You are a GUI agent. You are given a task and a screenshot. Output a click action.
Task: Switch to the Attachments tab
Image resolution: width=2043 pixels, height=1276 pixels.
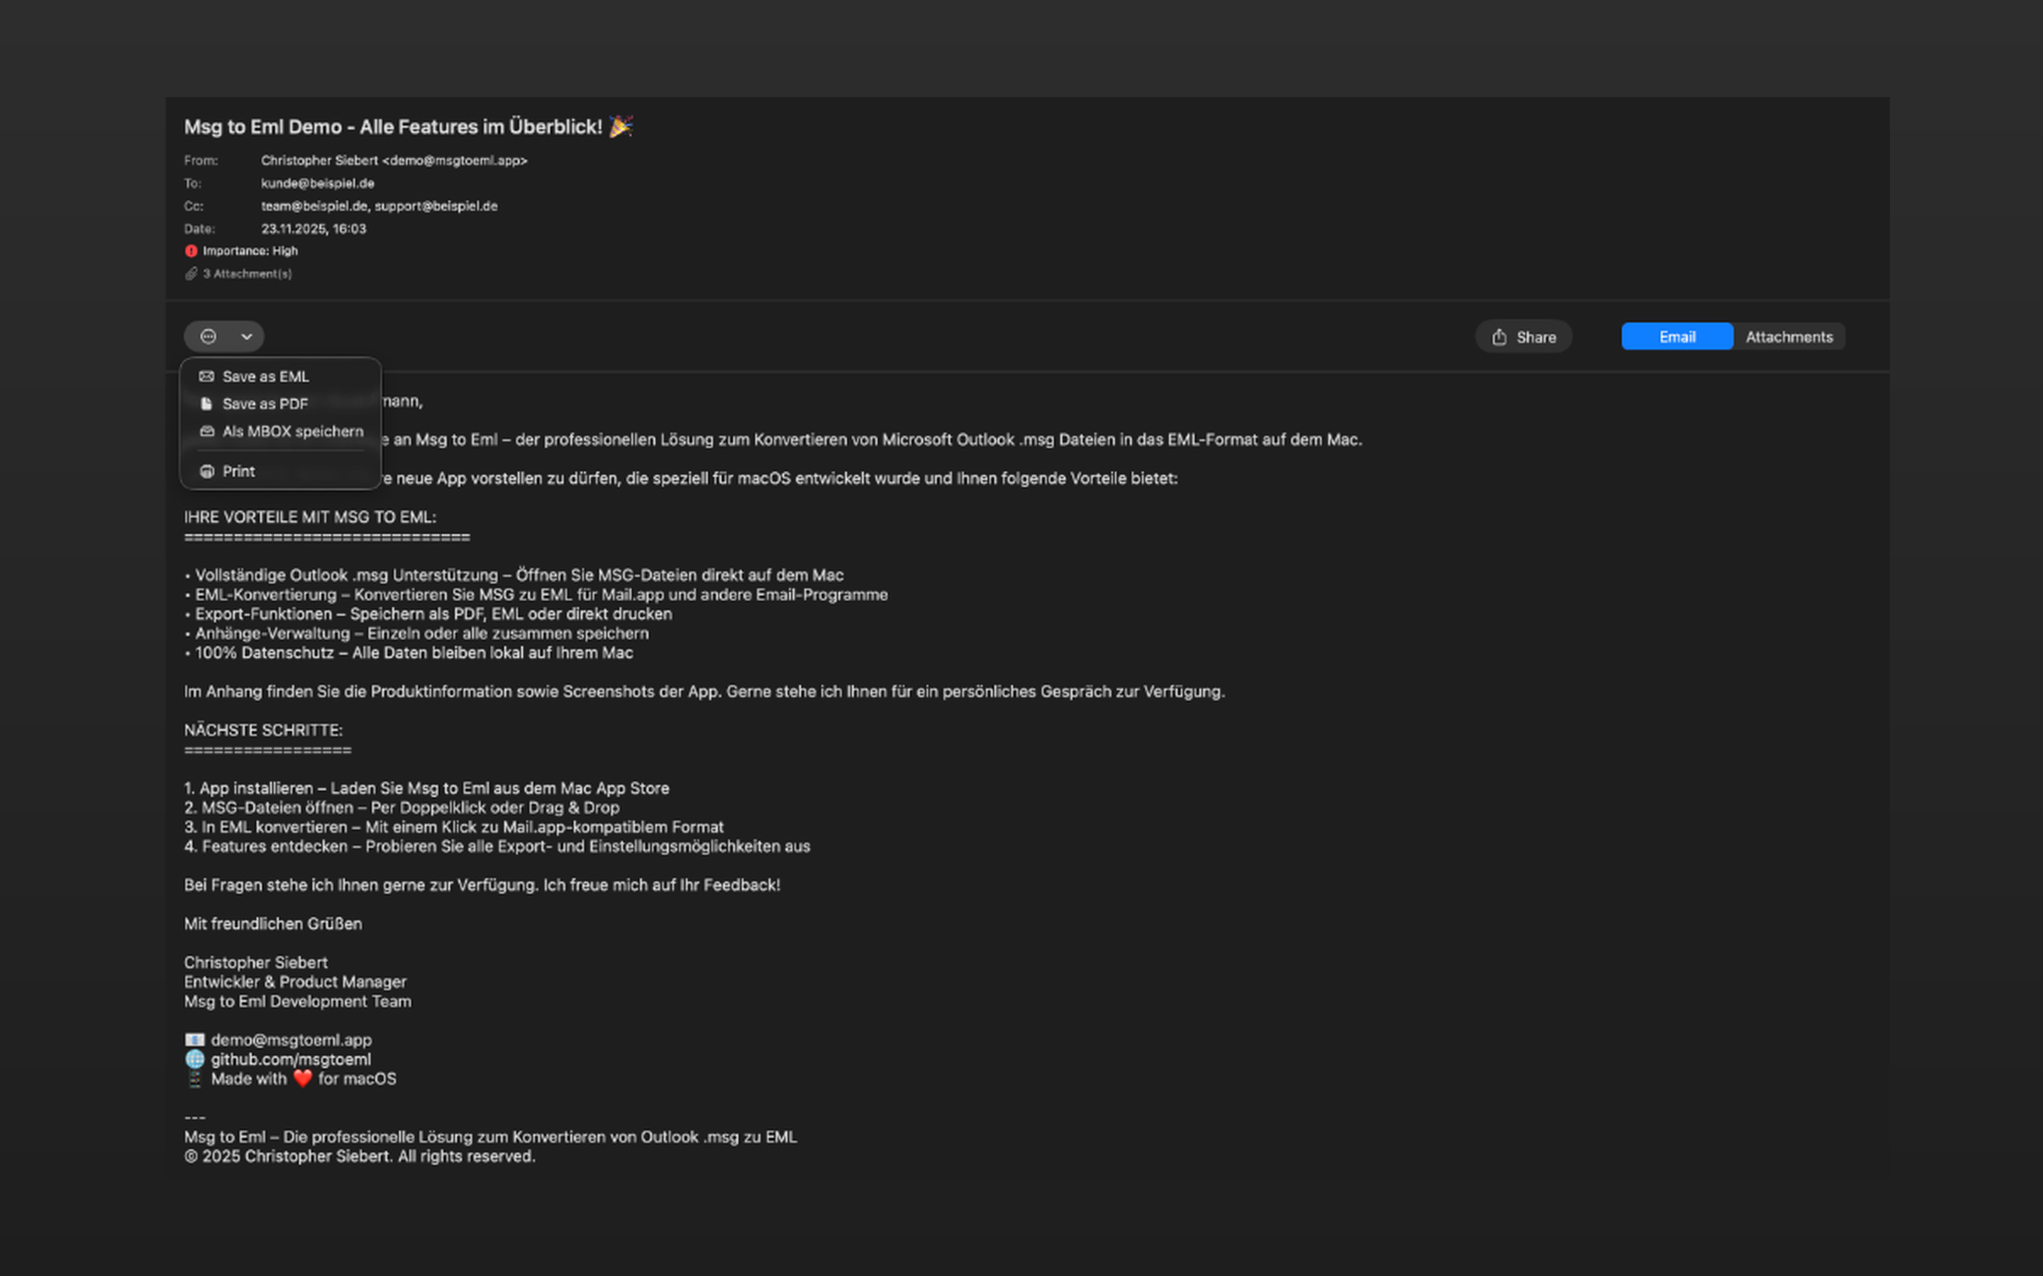pos(1789,337)
